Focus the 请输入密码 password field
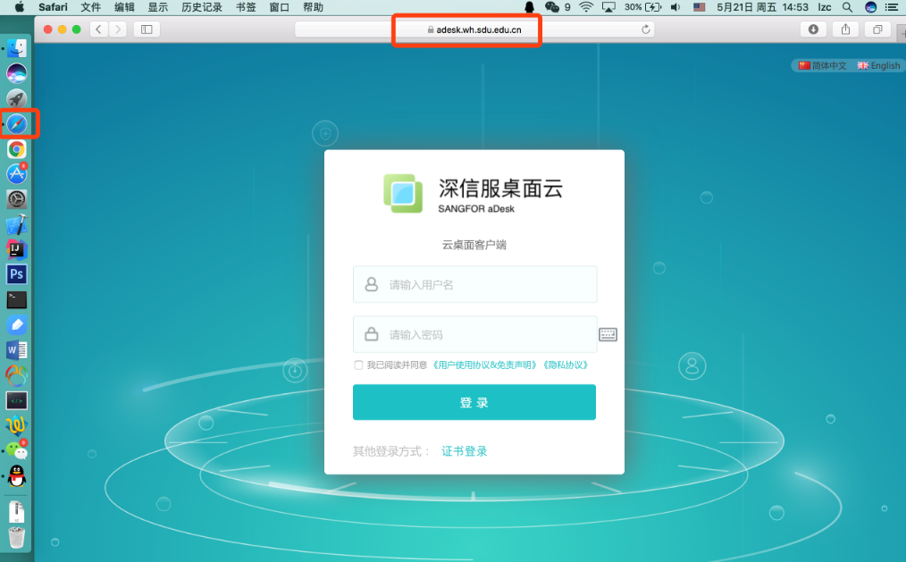Image resolution: width=906 pixels, height=562 pixels. pos(475,334)
